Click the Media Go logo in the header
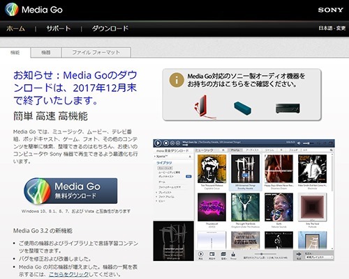The image size is (349, 279). tap(34, 10)
